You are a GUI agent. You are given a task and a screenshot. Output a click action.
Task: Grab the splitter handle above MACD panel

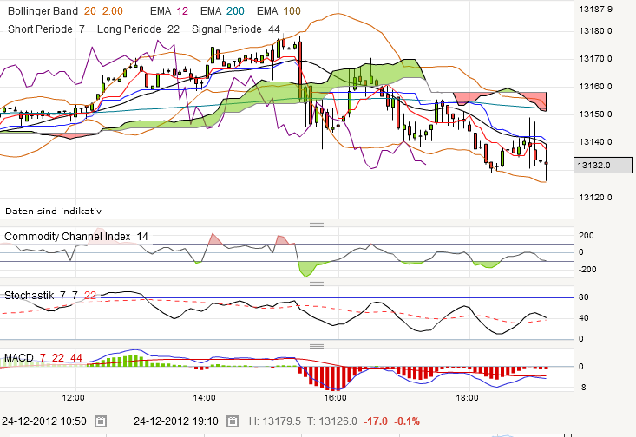[317, 346]
